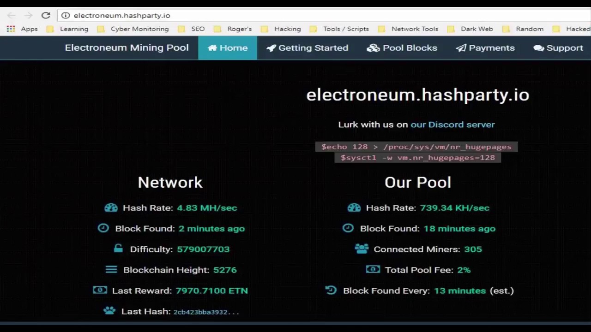Click the Our Pool section heading
Image resolution: width=591 pixels, height=332 pixels.
[417, 182]
